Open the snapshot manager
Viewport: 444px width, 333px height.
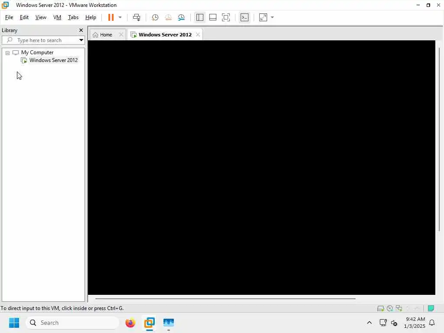click(x=181, y=17)
